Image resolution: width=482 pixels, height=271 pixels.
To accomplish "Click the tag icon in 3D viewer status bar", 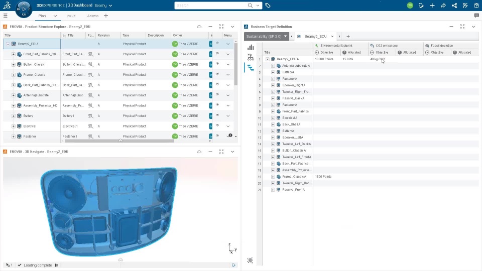I will tap(233, 265).
